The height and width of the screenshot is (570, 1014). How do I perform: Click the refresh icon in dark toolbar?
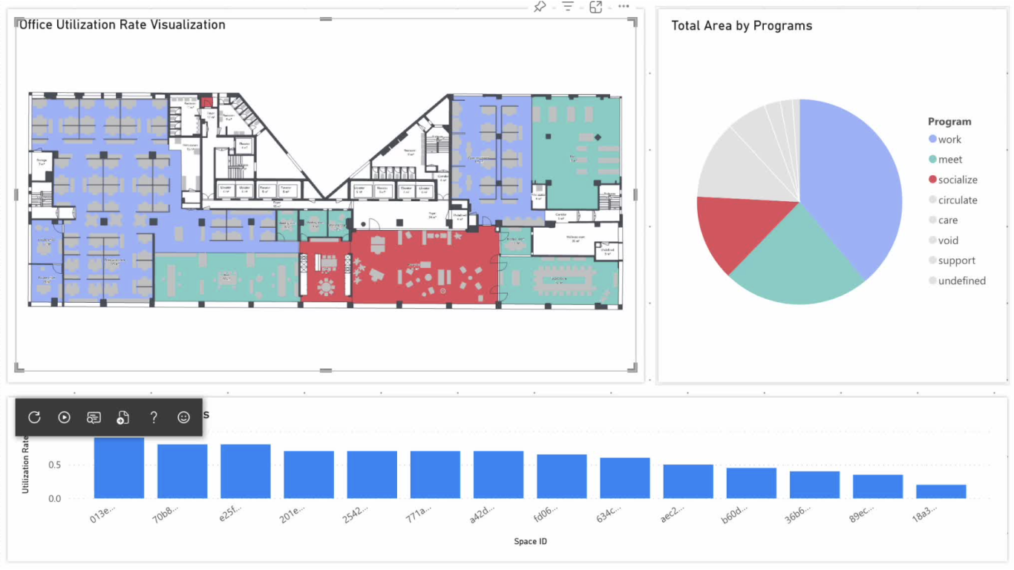coord(34,417)
